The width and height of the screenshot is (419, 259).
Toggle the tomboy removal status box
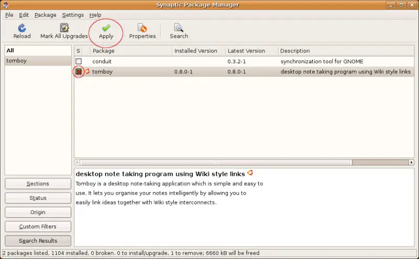pyautogui.click(x=79, y=72)
